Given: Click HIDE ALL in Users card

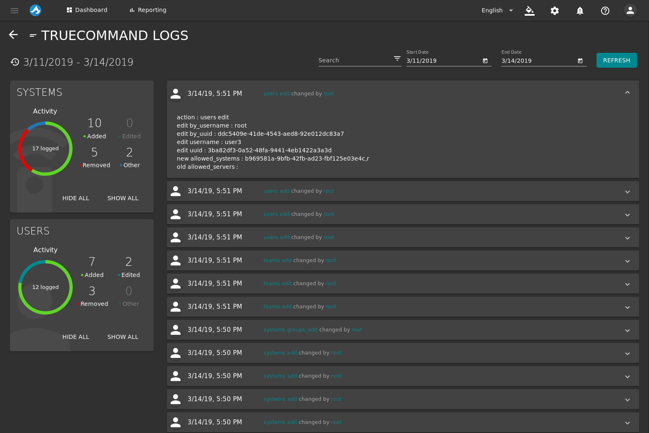Looking at the screenshot, I should [76, 337].
